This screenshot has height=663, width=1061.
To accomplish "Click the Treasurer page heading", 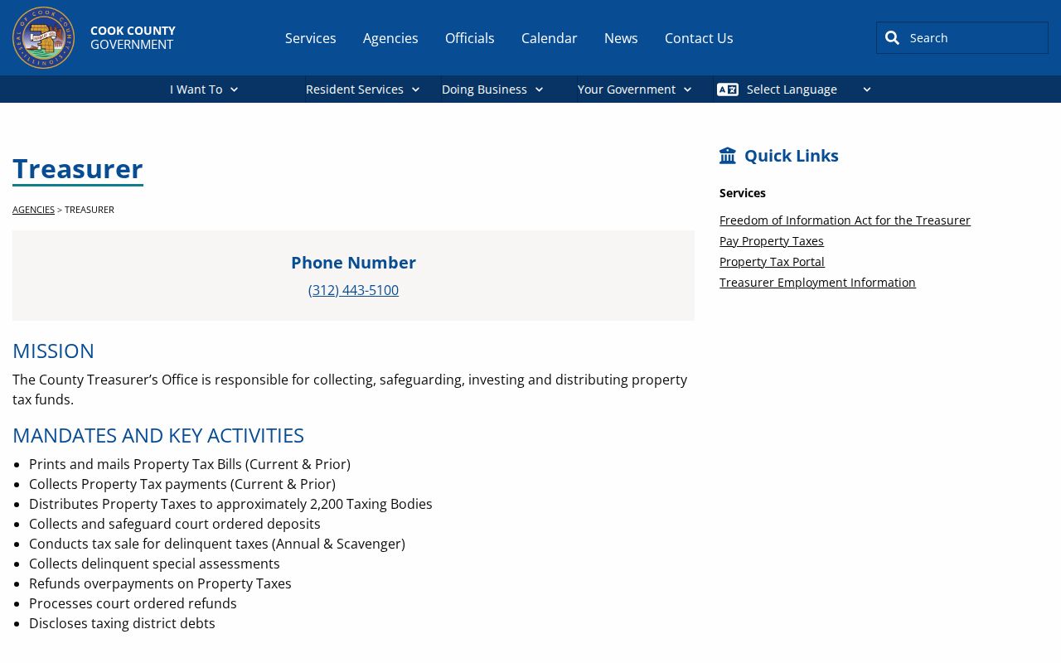I will 78,168.
